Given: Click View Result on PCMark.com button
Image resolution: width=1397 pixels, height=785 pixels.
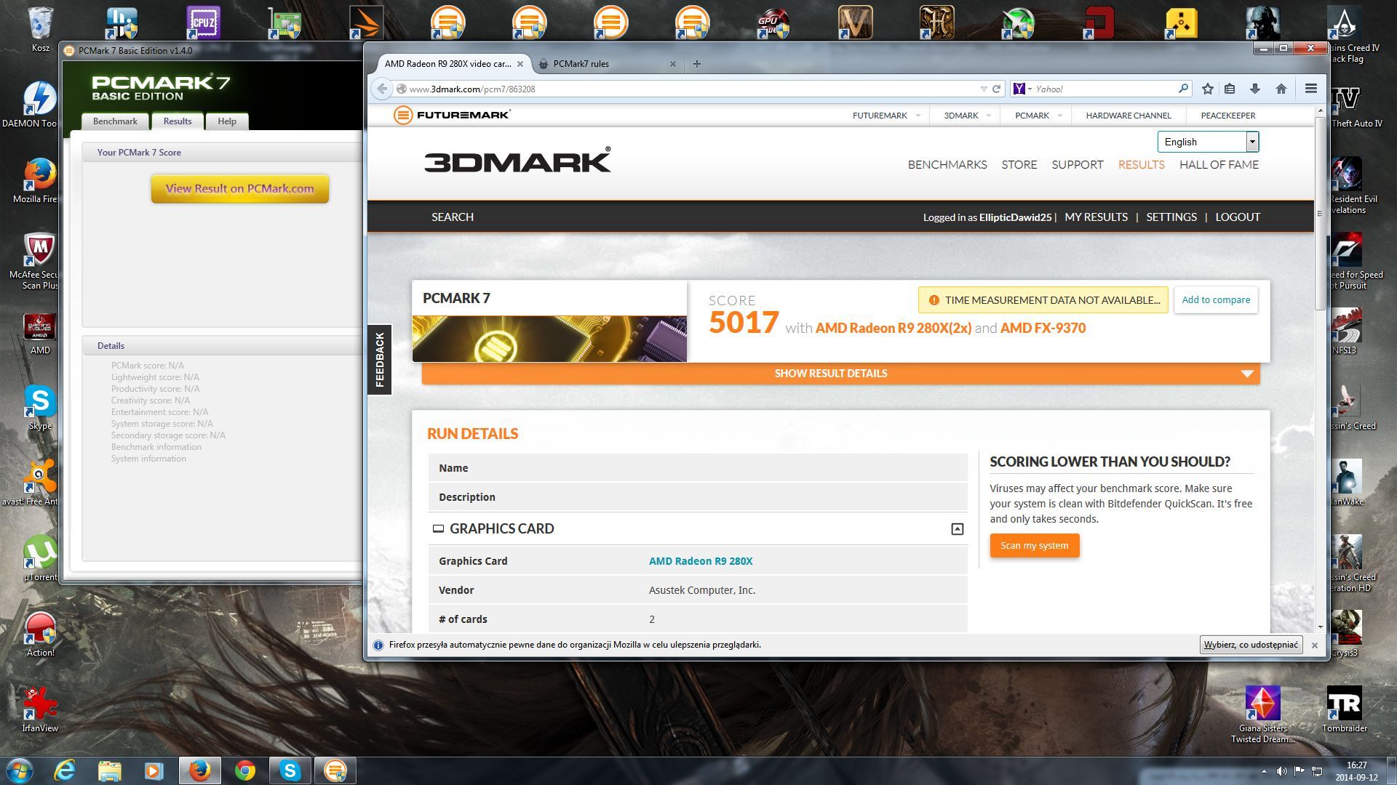Looking at the screenshot, I should click(x=240, y=189).
